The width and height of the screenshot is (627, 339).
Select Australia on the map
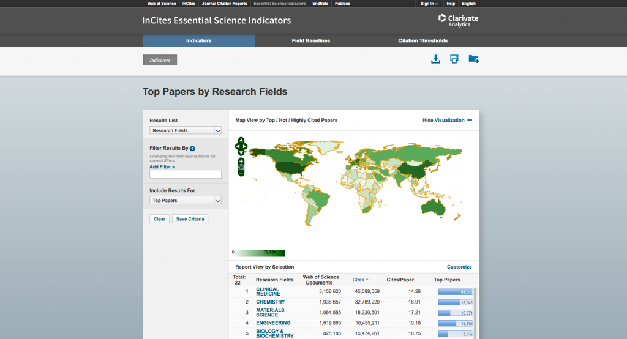click(x=433, y=207)
